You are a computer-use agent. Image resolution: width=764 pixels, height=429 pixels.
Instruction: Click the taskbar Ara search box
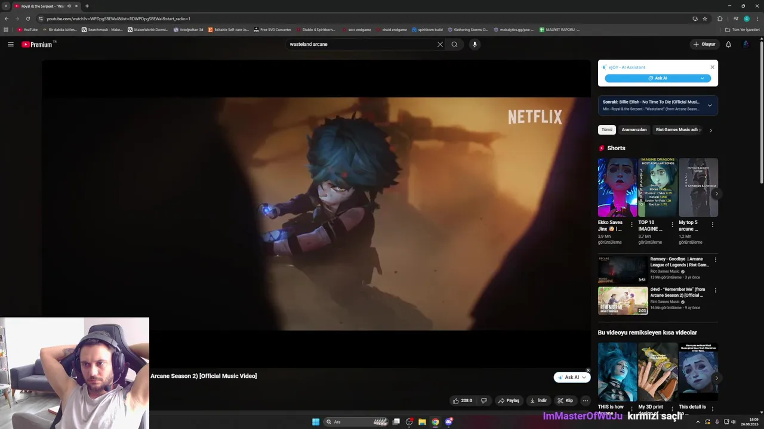358,422
